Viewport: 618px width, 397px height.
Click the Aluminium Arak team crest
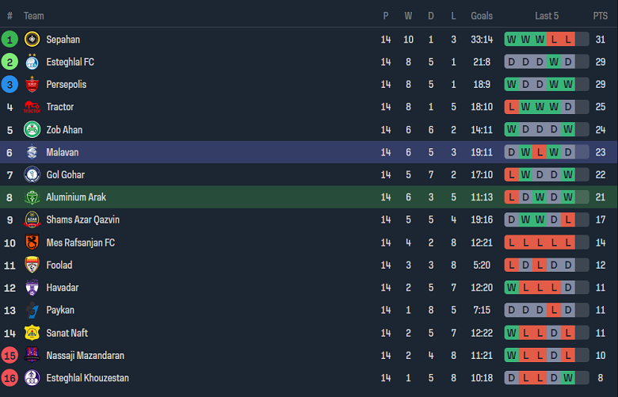pos(32,197)
